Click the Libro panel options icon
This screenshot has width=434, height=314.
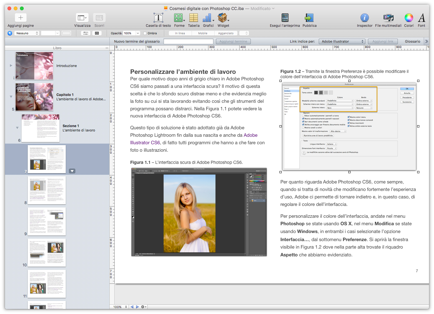tap(107, 48)
